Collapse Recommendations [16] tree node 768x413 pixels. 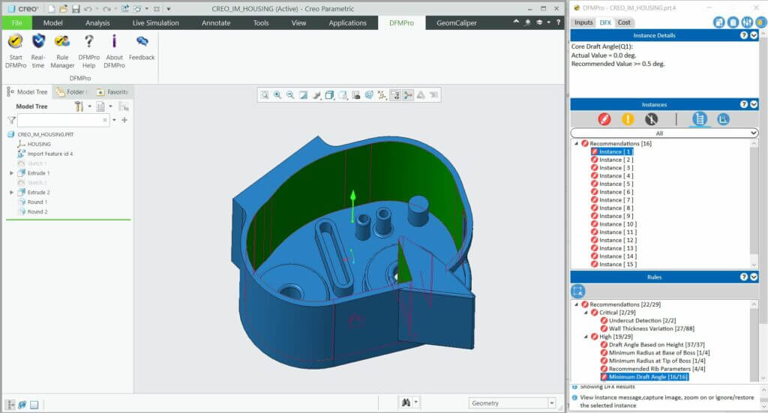click(x=576, y=143)
